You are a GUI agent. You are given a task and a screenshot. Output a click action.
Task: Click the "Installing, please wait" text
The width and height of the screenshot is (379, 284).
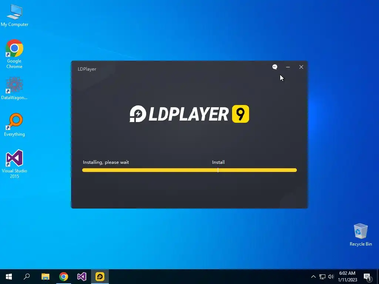pyautogui.click(x=106, y=162)
